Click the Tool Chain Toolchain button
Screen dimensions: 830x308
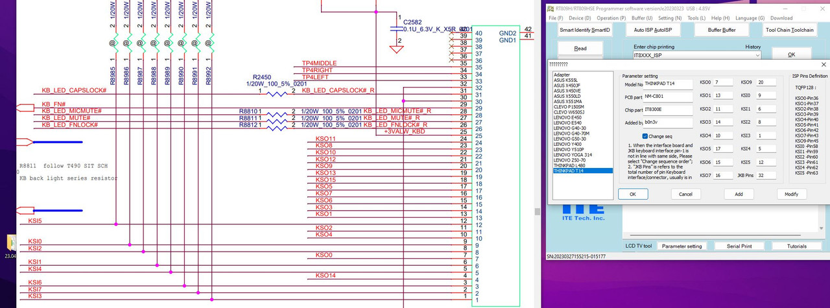(789, 30)
